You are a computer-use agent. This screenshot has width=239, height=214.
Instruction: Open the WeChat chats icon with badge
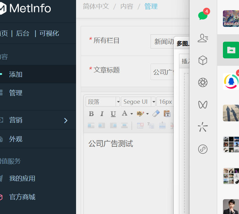(x=203, y=15)
